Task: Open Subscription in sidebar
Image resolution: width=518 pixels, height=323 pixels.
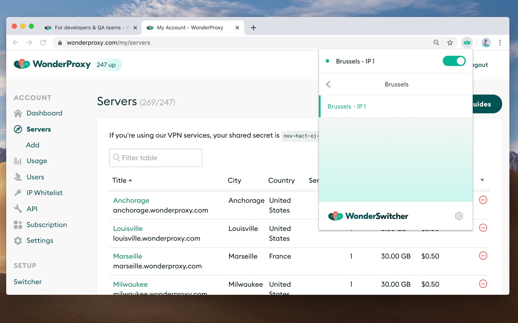Action: (x=47, y=224)
